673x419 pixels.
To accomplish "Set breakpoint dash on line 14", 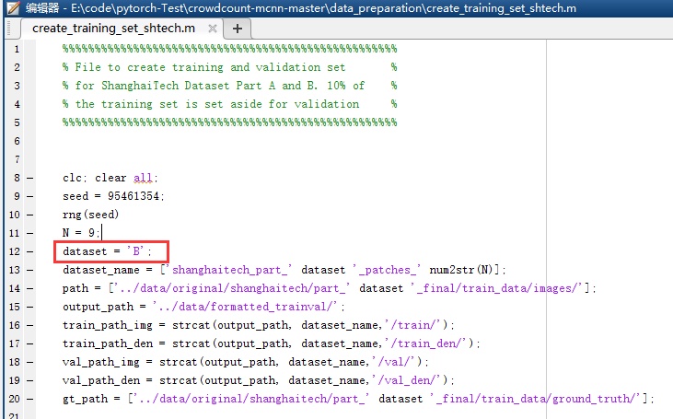I will [29, 288].
